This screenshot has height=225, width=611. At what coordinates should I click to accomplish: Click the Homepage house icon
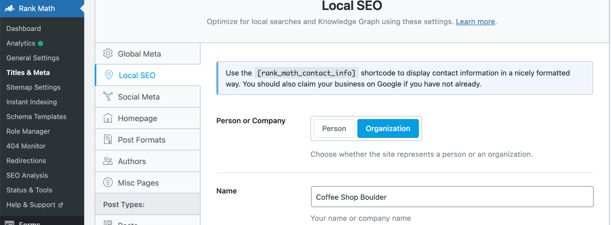[x=108, y=118]
